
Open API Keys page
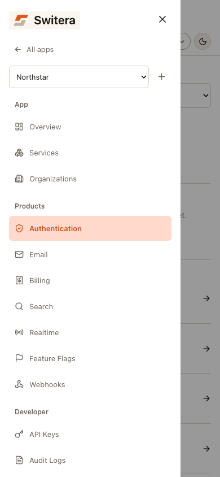pyautogui.click(x=90, y=435)
